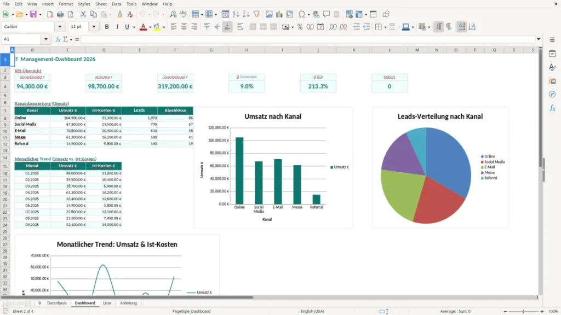Click the AutoFilter funnel icon
Image resolution: width=561 pixels, height=315 pixels.
(x=256, y=14)
